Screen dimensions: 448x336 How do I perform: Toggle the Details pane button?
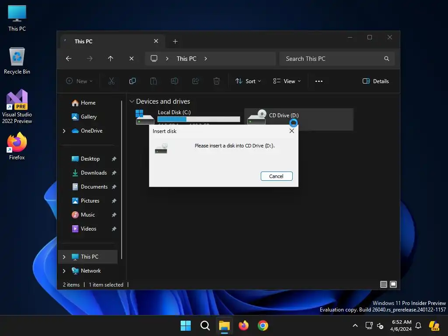pyautogui.click(x=375, y=81)
